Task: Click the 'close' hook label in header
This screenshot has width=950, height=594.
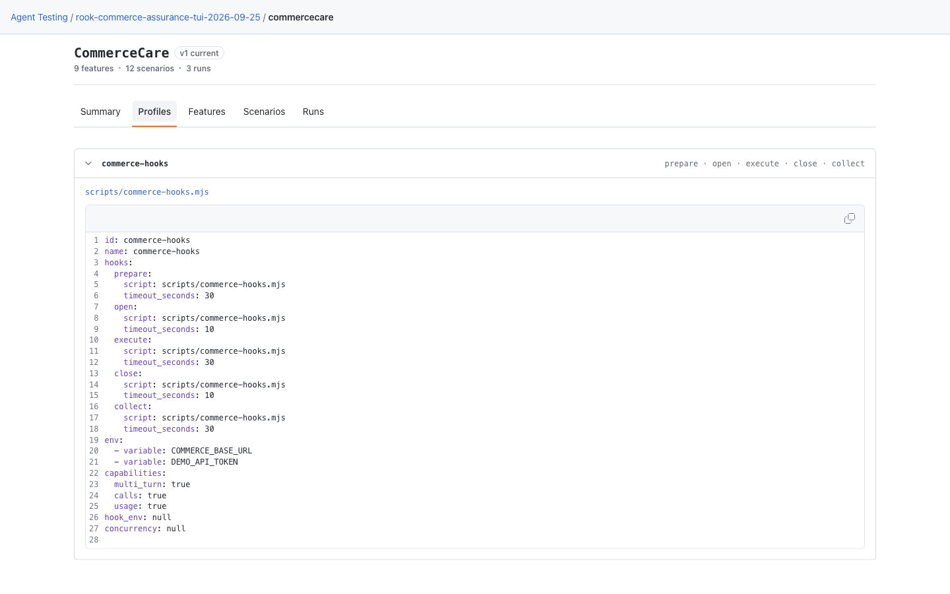Action: pyautogui.click(x=805, y=164)
